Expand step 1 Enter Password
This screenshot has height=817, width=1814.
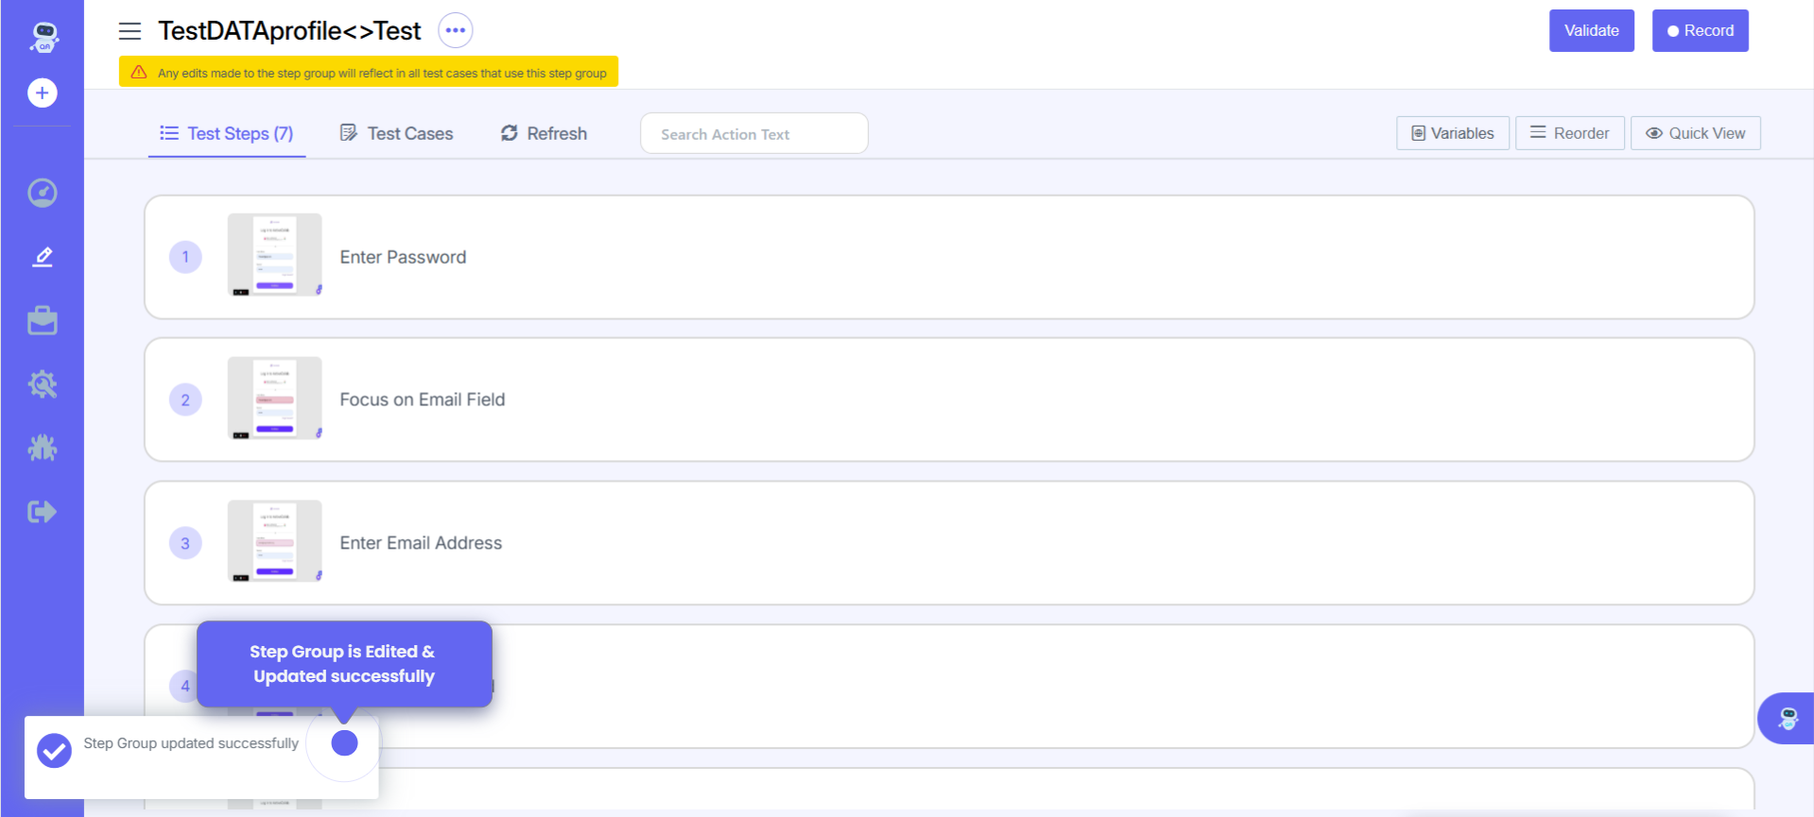pyautogui.click(x=403, y=257)
